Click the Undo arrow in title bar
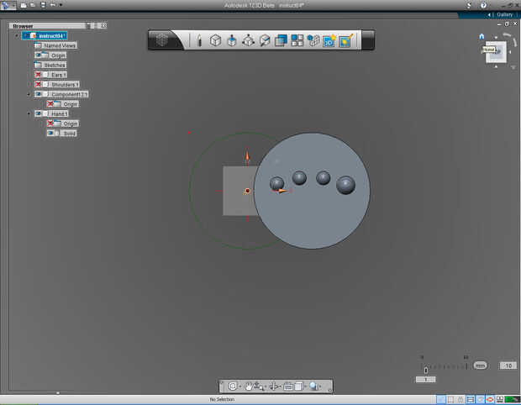Viewport: 521px width, 405px height. pyautogui.click(x=53, y=5)
